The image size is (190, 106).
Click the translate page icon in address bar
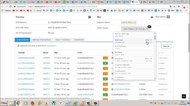point(171,6)
